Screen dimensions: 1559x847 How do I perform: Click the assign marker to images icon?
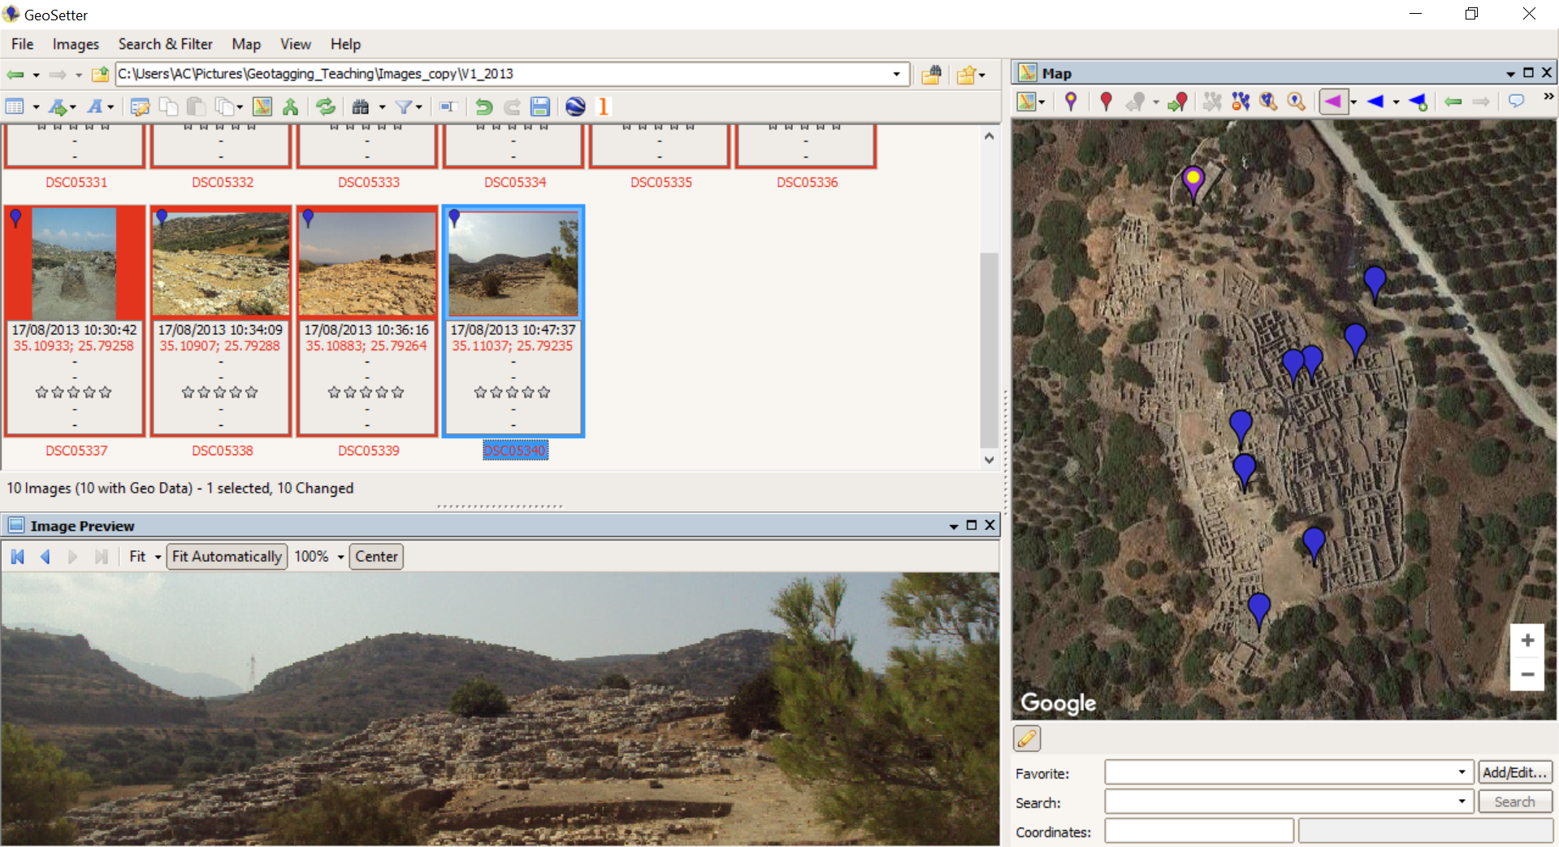pos(1177,102)
